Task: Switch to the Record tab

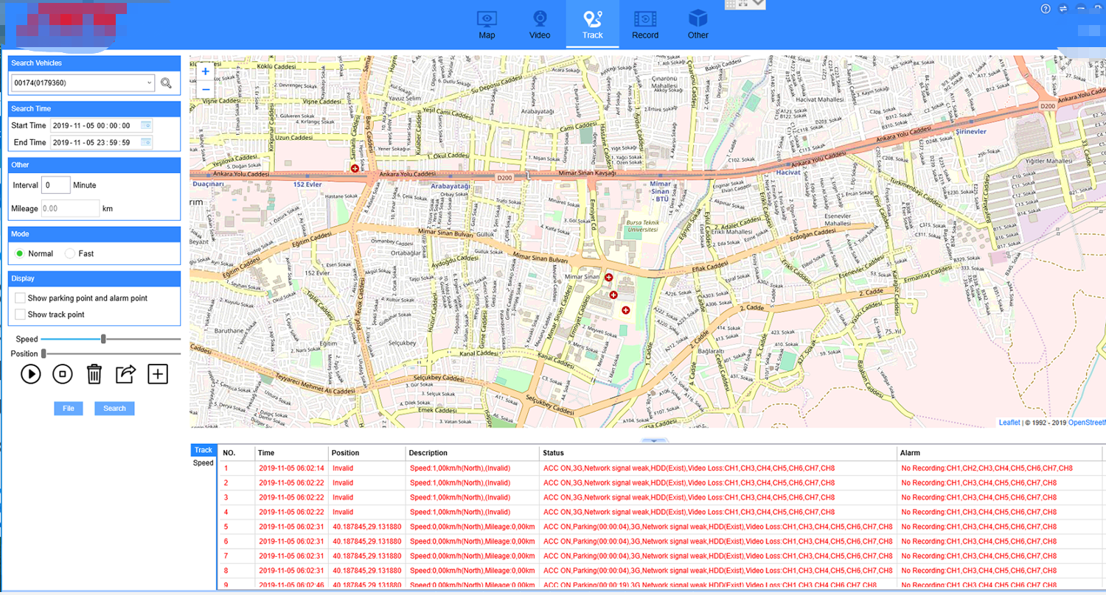Action: [645, 24]
